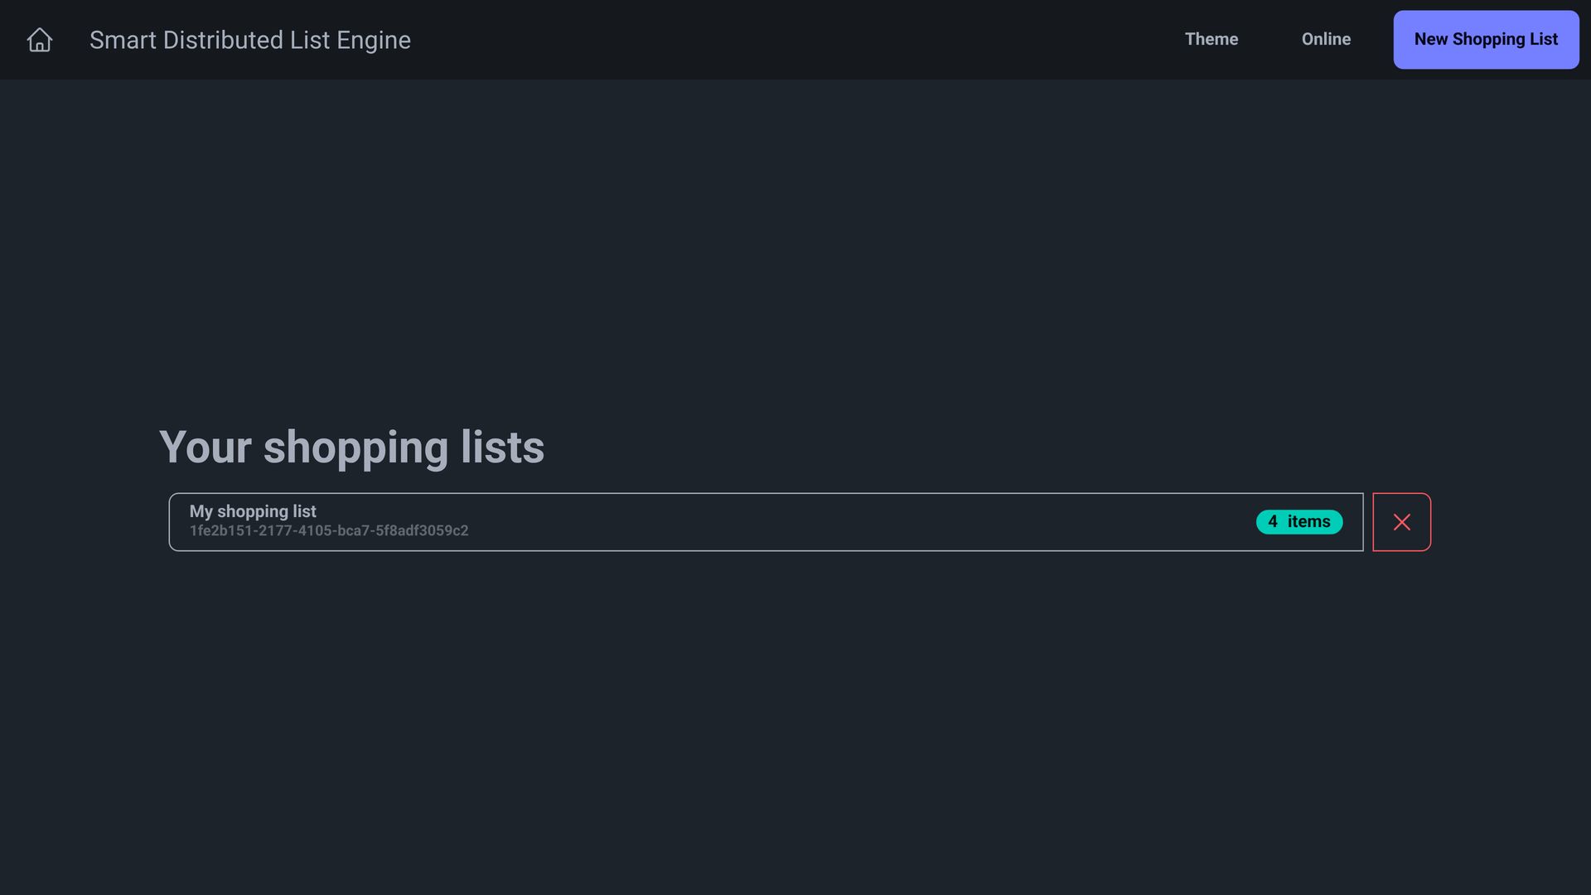
Task: Click the home icon in the navbar
Action: point(39,40)
